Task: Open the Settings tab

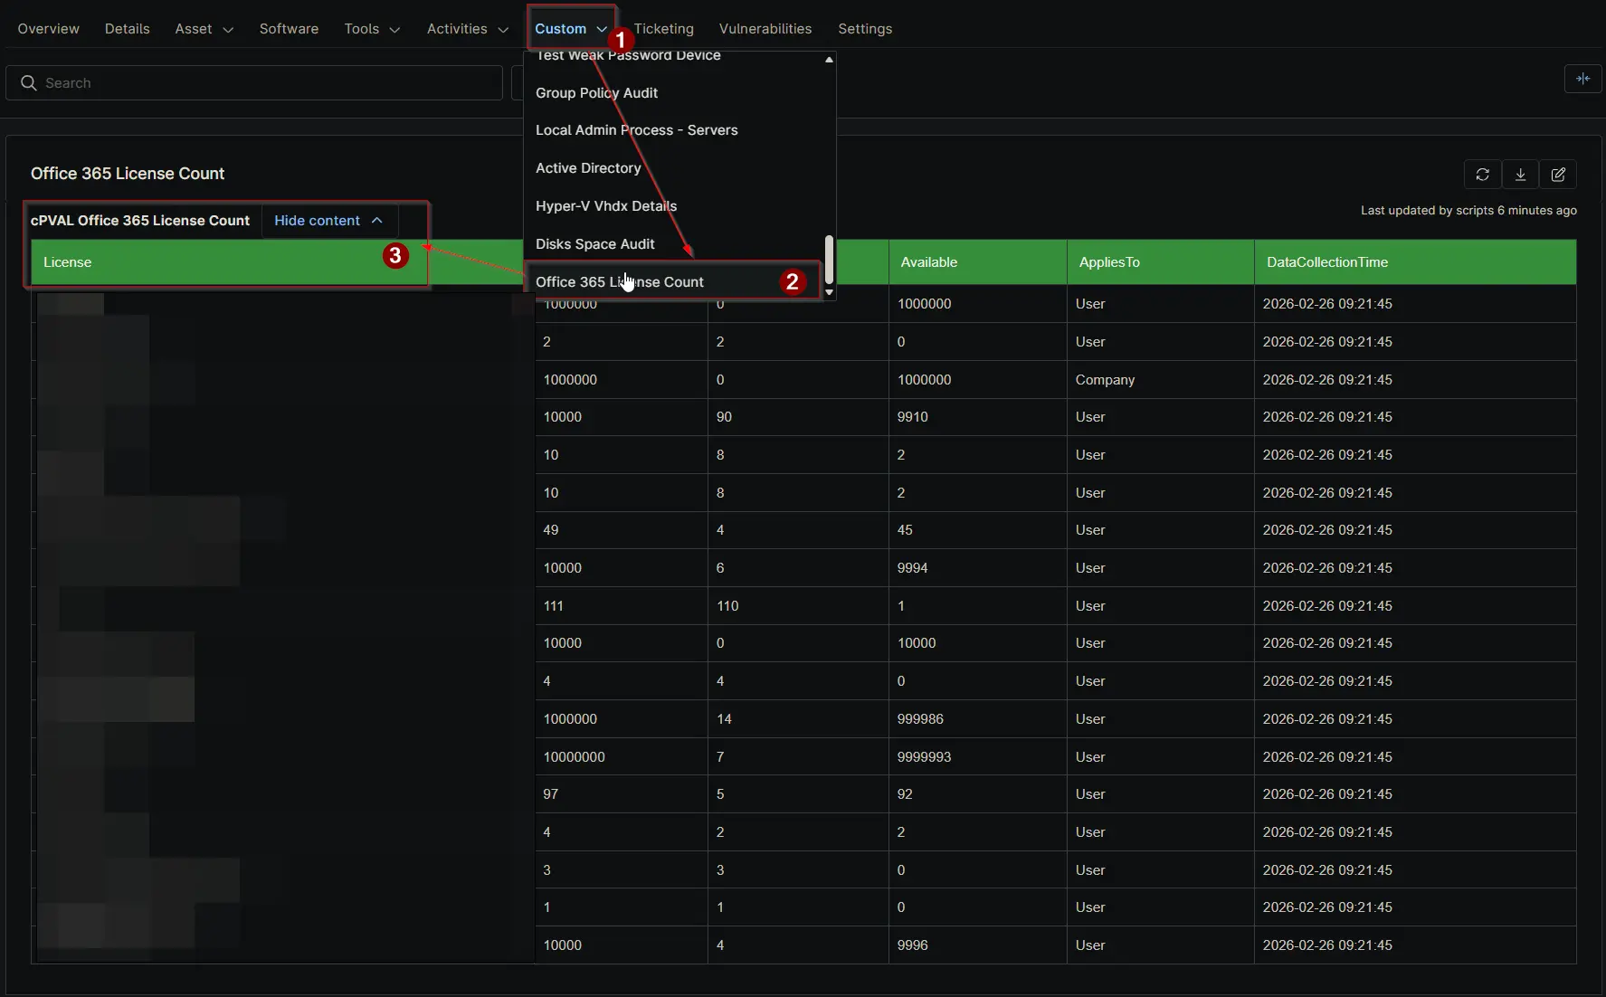Action: click(x=864, y=29)
